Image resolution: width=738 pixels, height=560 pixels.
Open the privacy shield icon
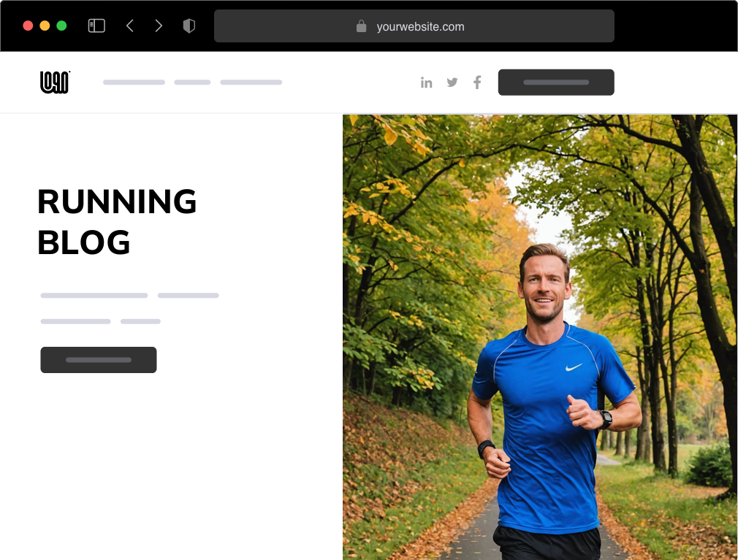(189, 26)
